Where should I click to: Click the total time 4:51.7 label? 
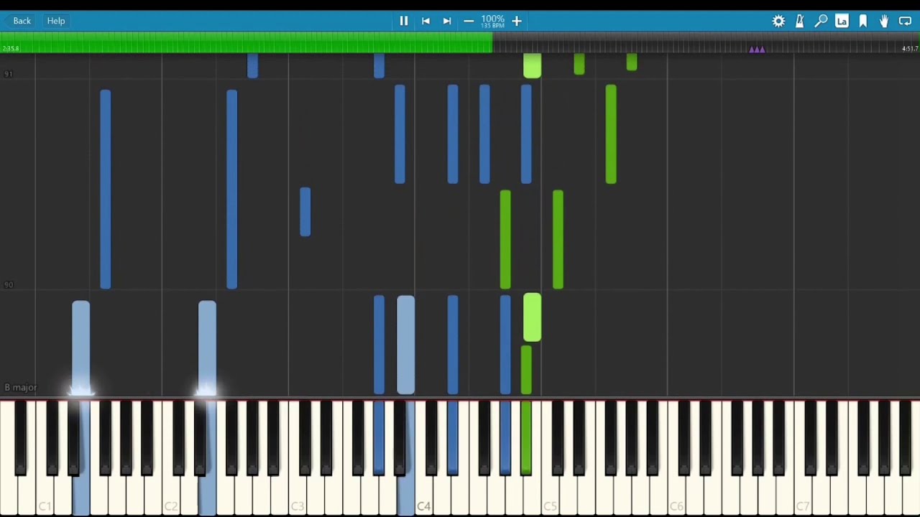tap(910, 49)
